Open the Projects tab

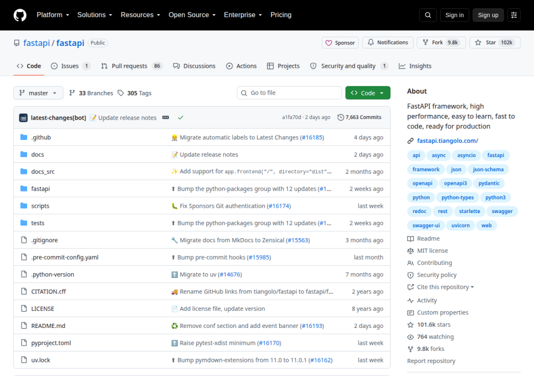(283, 66)
